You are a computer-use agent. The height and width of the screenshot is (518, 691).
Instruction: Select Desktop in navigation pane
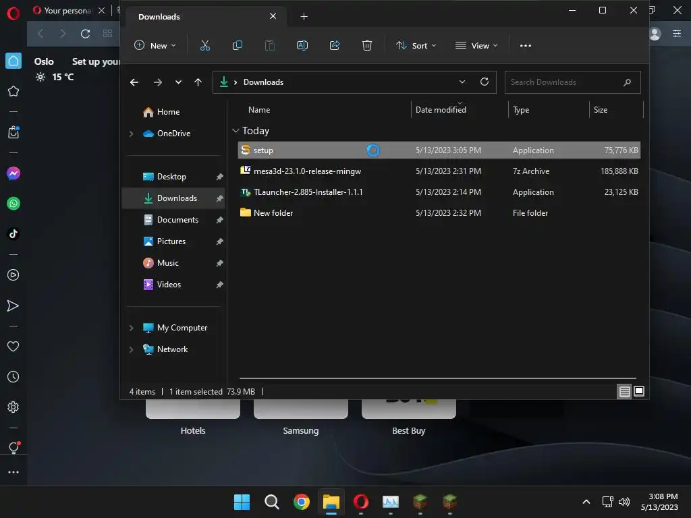[173, 177]
